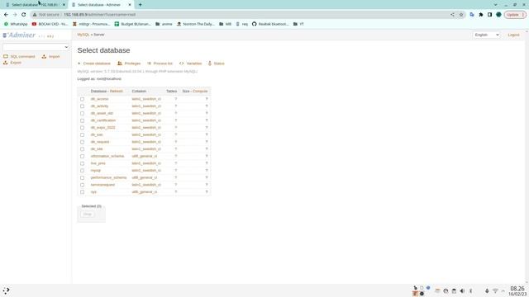Image resolution: width=529 pixels, height=297 pixels.
Task: Check the db_request database checkbox
Action: (83, 142)
